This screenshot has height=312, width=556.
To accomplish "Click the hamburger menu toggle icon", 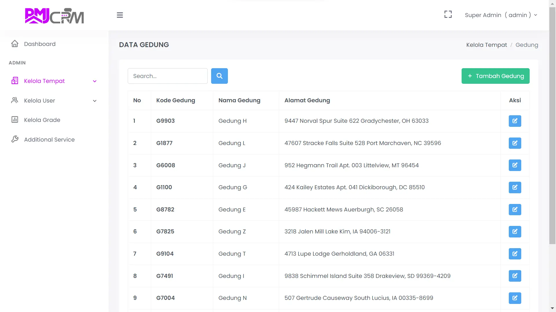I will pos(120,15).
